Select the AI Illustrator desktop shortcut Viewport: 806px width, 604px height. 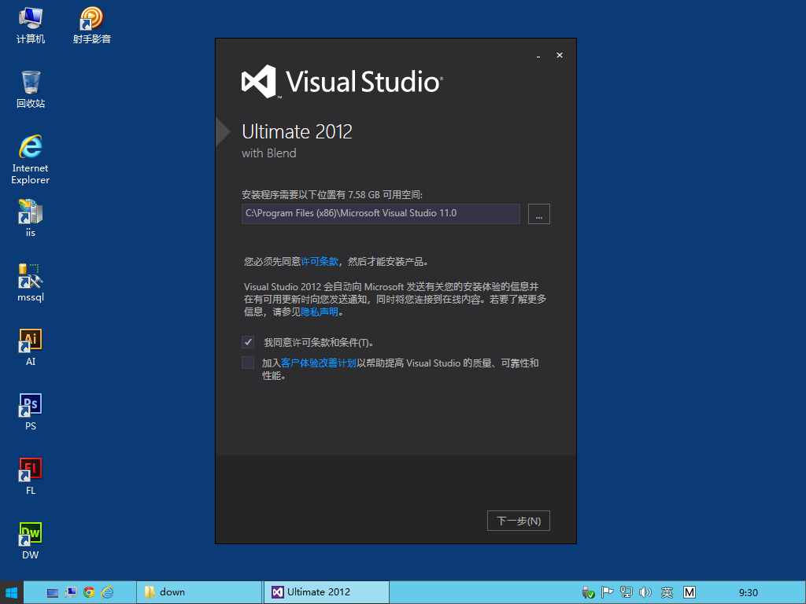31,348
